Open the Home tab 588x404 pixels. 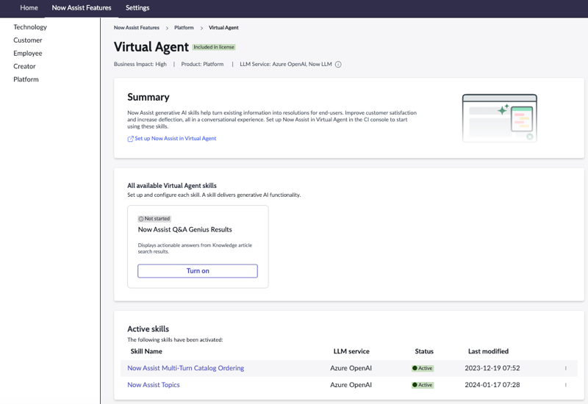click(29, 8)
